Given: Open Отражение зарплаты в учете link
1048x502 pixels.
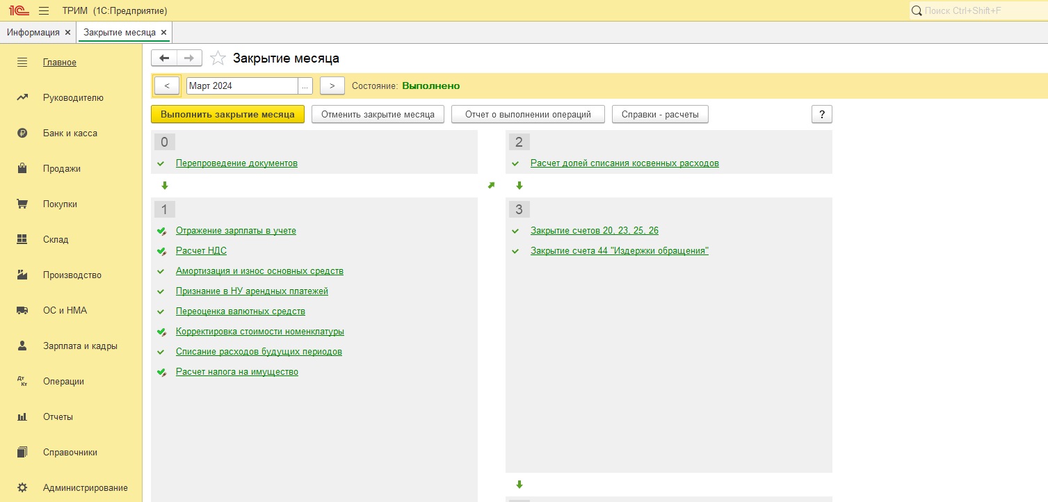Looking at the screenshot, I should click(236, 231).
